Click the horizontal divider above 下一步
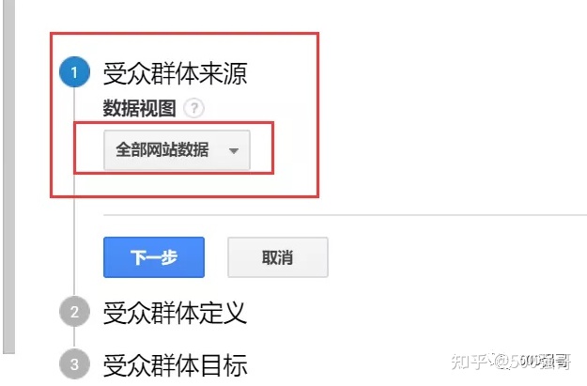 coord(345,215)
